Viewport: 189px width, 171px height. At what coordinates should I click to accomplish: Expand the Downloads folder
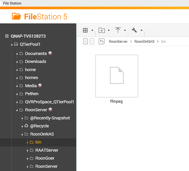[x=17, y=62]
